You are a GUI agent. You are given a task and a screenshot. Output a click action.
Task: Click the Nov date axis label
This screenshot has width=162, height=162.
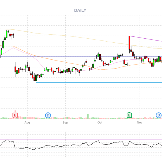coord(139,123)
